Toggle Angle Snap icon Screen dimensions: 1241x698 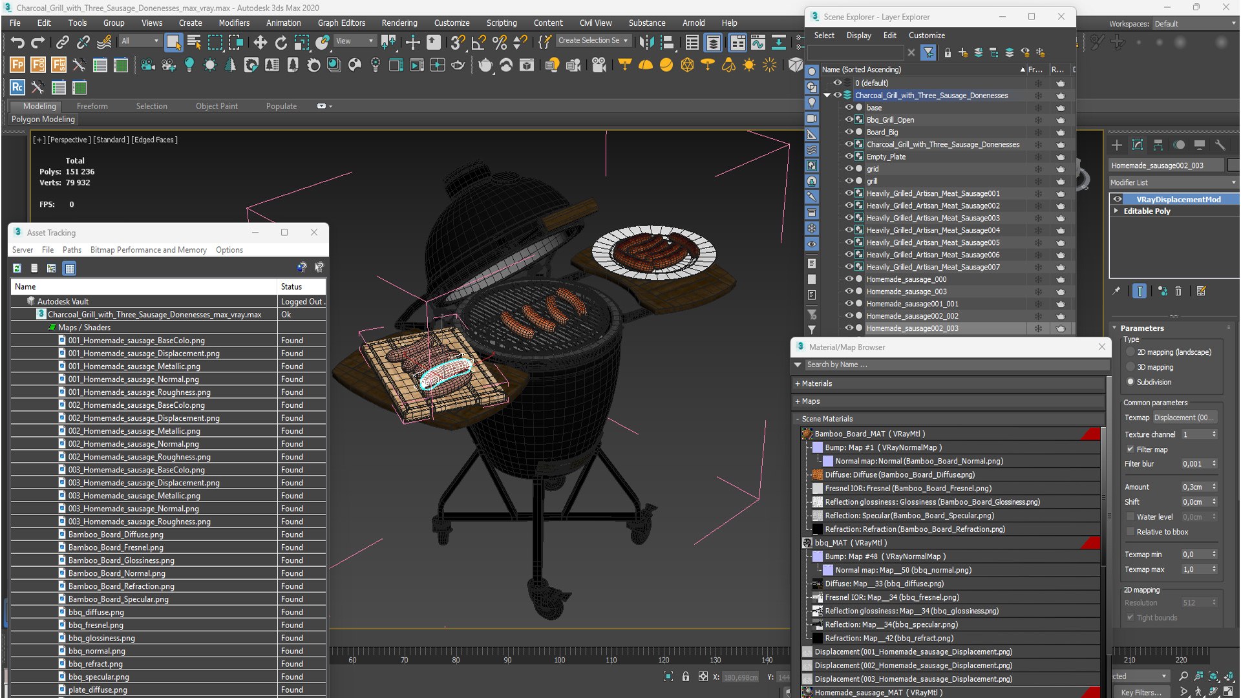coord(478,43)
